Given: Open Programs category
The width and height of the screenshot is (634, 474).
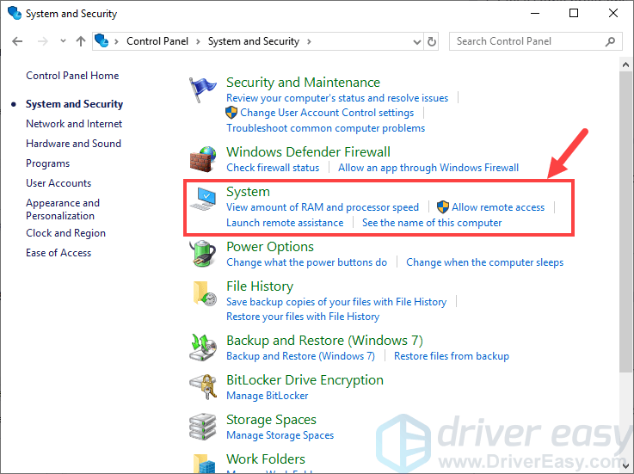Looking at the screenshot, I should point(47,163).
